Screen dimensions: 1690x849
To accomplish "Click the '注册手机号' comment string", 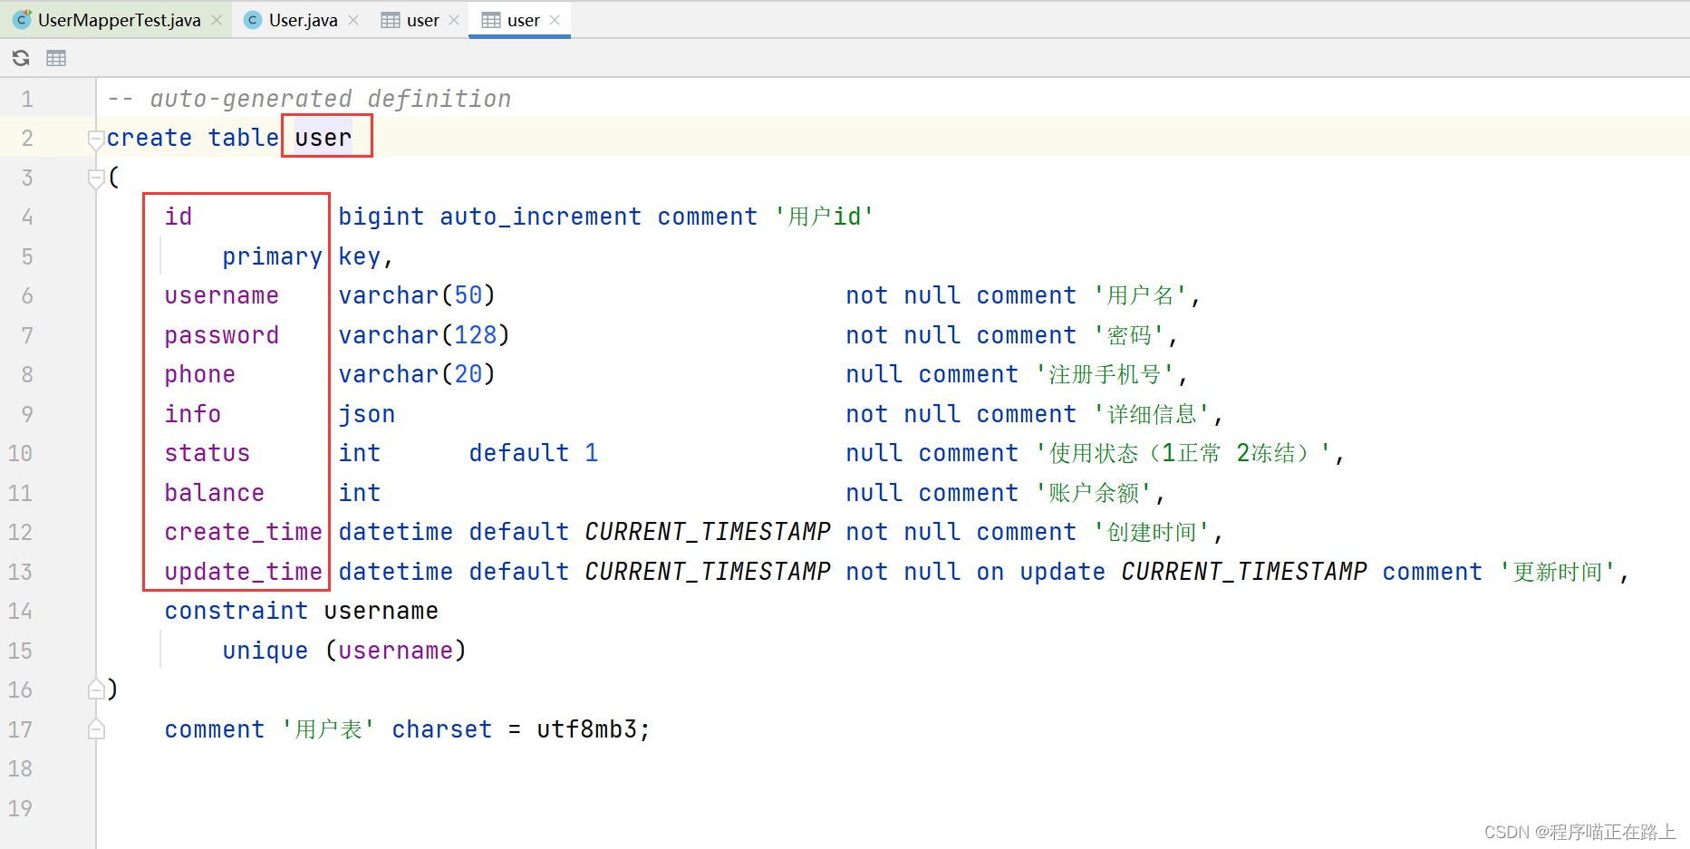I will click(x=1105, y=374).
